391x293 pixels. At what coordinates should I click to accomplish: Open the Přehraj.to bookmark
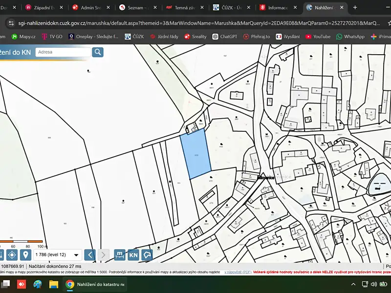click(x=257, y=37)
